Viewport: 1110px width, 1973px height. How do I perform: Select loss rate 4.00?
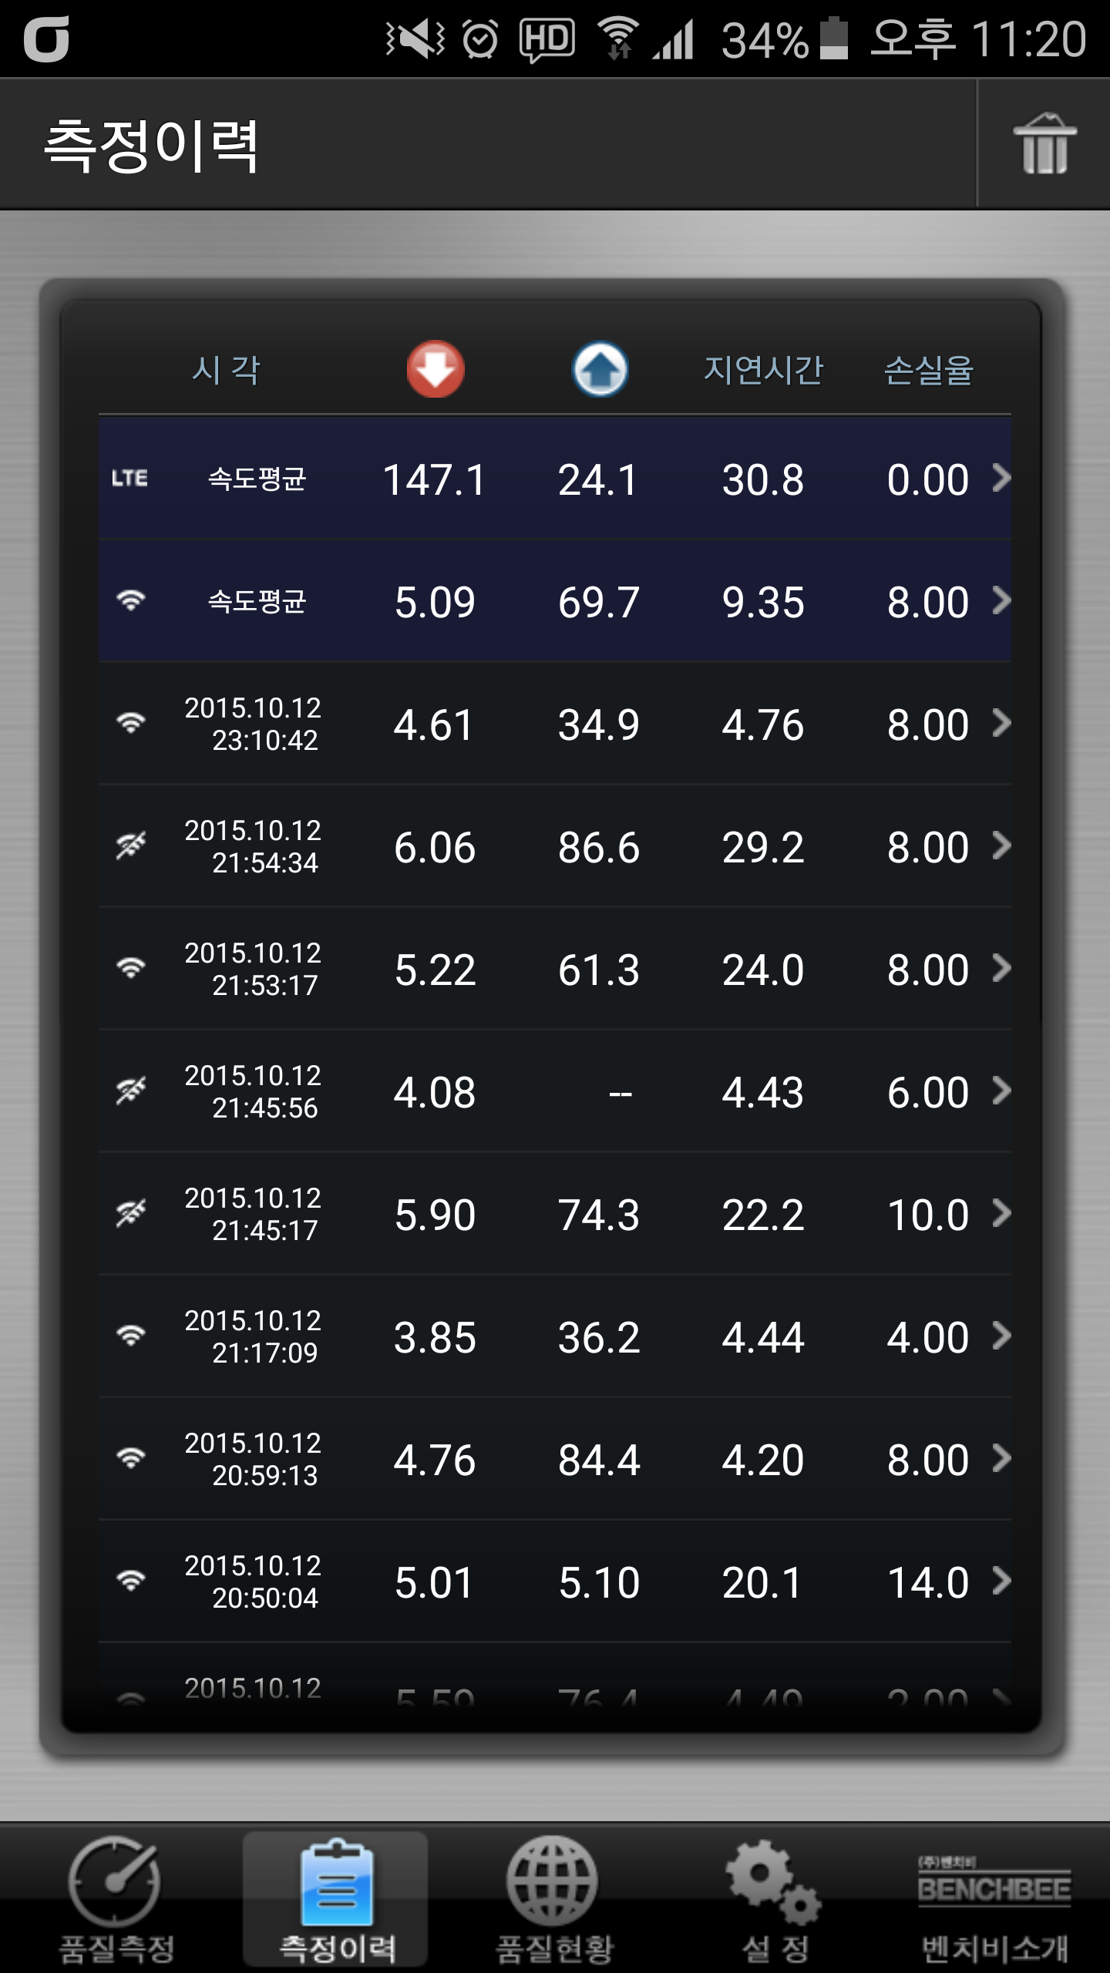point(928,1337)
